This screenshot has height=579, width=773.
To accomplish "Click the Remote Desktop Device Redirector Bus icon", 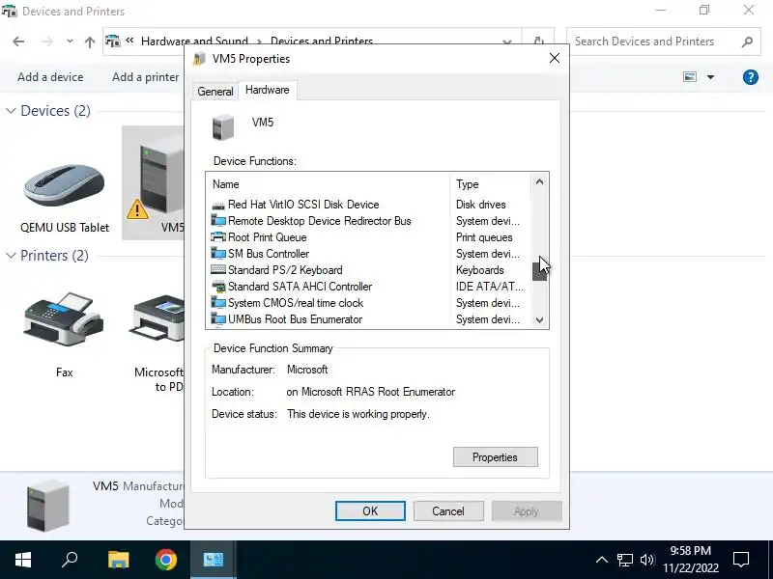I will coord(218,221).
